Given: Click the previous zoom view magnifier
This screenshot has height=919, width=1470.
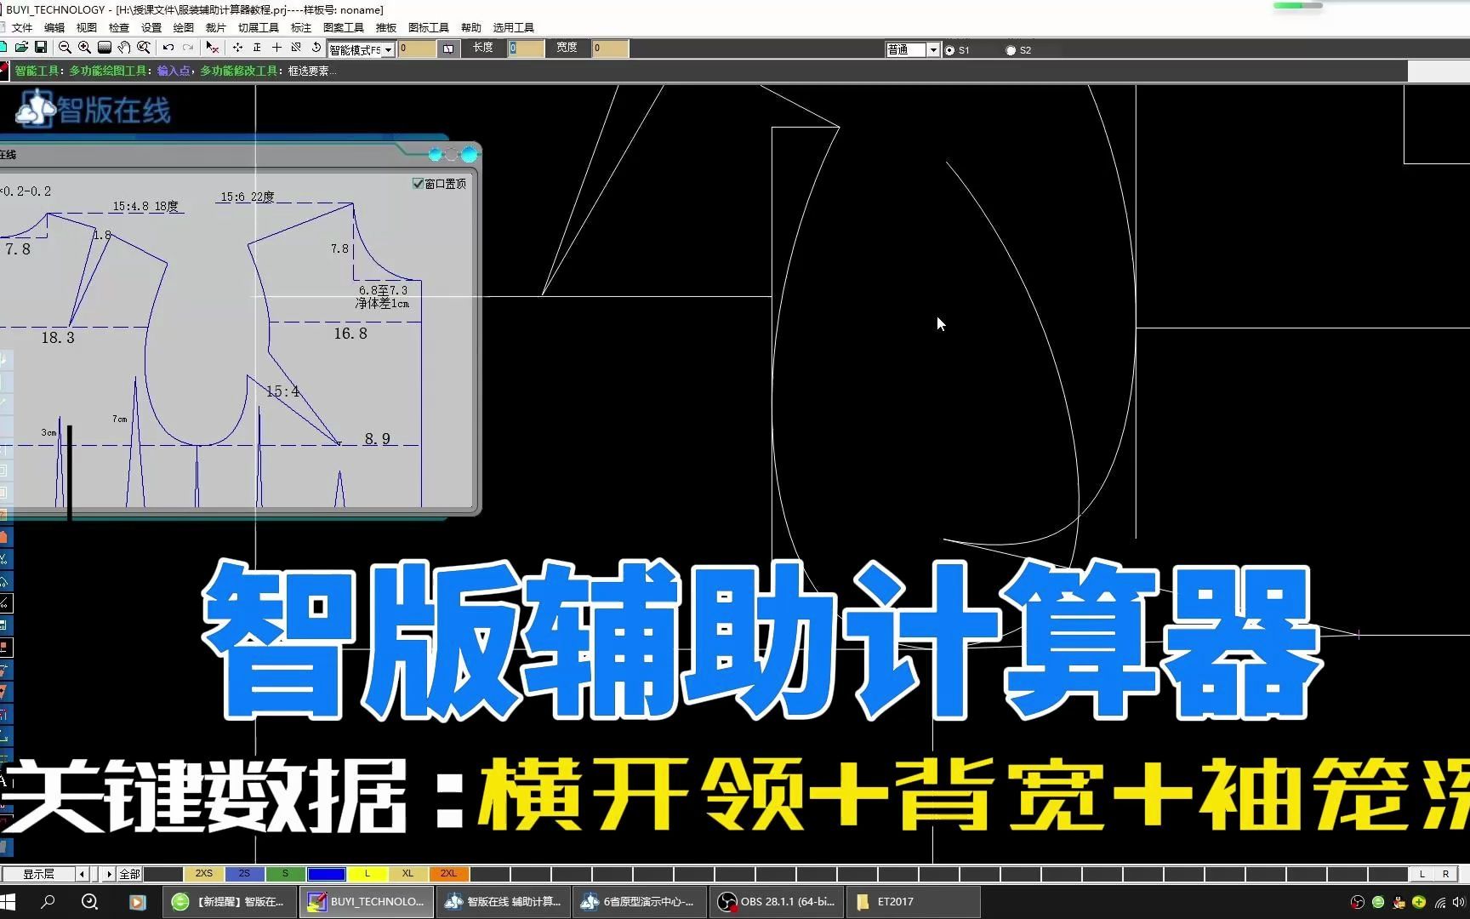Looking at the screenshot, I should click(x=144, y=48).
